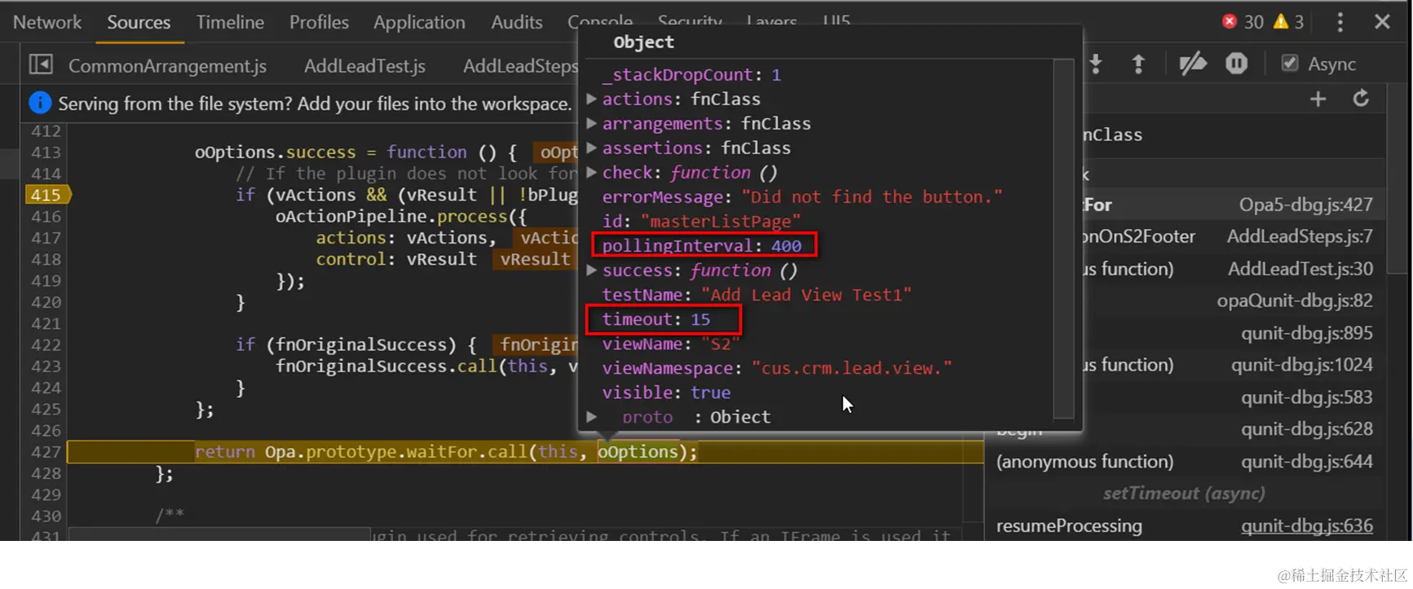Click the pollingInterval 400 value
Image resolution: width=1413 pixels, height=589 pixels.
[x=786, y=246]
